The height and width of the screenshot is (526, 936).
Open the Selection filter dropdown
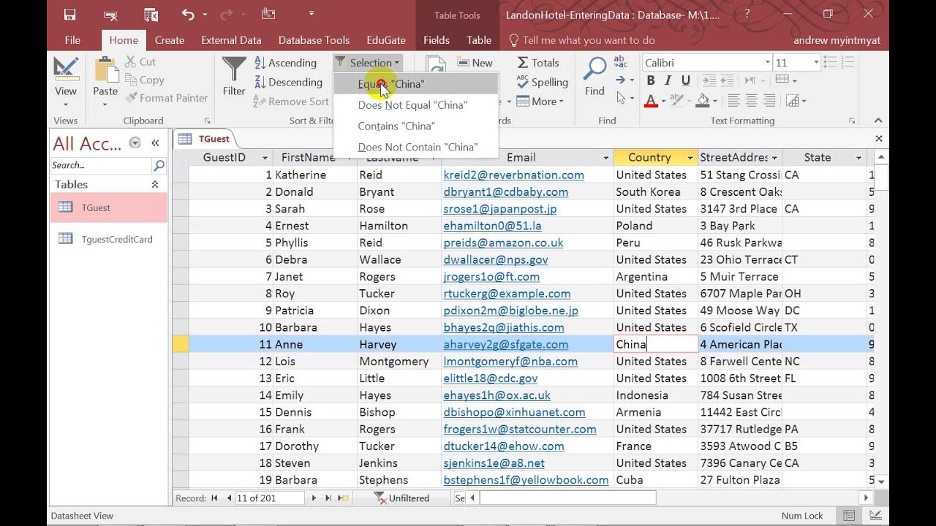pos(368,63)
